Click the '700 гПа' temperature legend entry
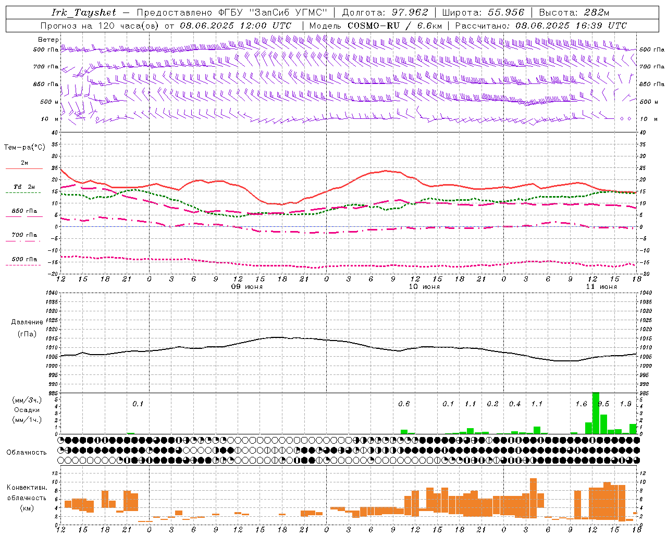Image resolution: width=667 pixels, height=534 pixels. (24, 235)
